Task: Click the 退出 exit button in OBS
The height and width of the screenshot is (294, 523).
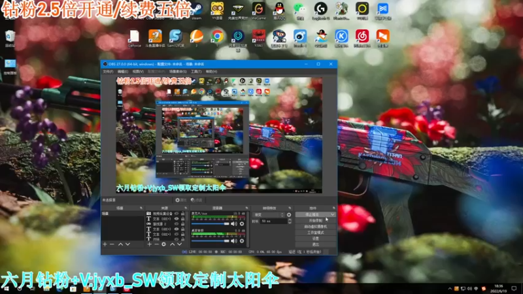Action: point(316,244)
